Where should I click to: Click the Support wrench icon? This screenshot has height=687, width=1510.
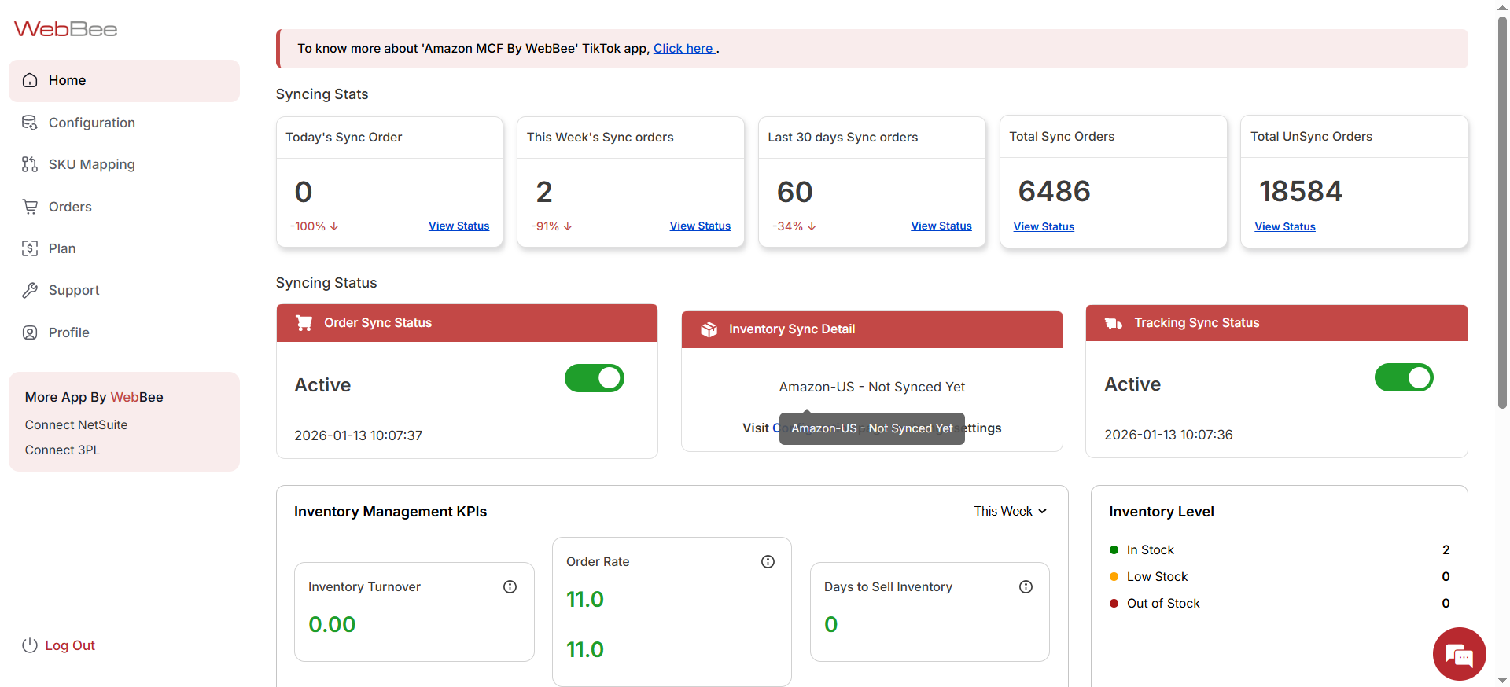coord(30,290)
